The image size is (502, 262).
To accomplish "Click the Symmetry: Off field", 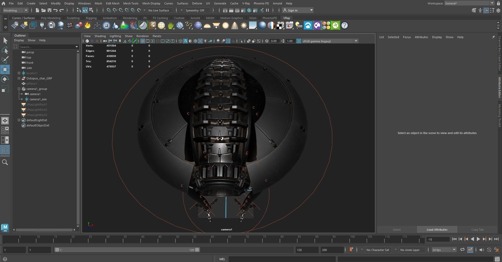I will 197,10.
